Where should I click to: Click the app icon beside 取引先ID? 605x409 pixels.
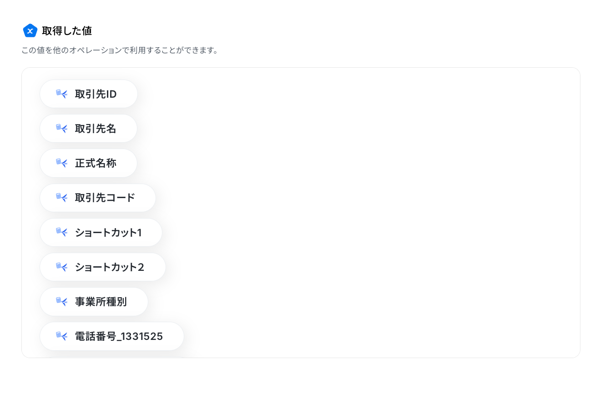pos(62,94)
